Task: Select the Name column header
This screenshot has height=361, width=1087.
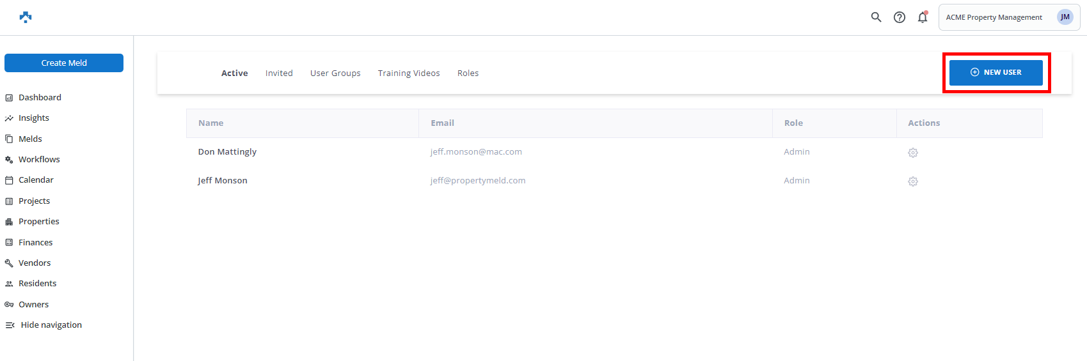Action: tap(210, 123)
